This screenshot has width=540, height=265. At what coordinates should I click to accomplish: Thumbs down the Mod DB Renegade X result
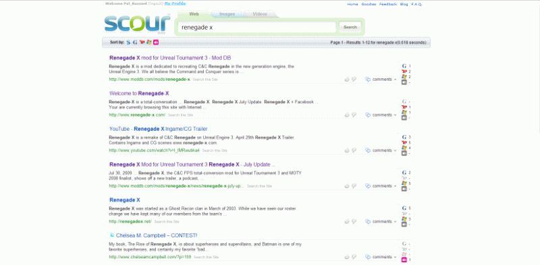pyautogui.click(x=354, y=80)
